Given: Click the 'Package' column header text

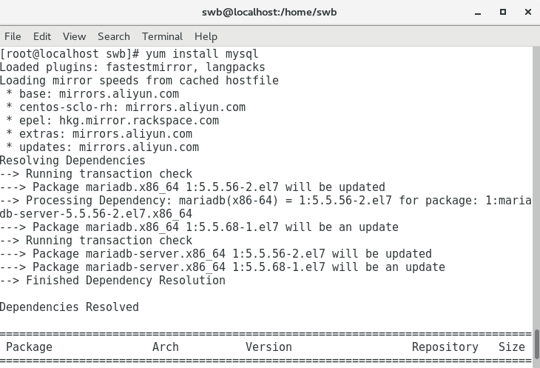Looking at the screenshot, I should pyautogui.click(x=30, y=347).
